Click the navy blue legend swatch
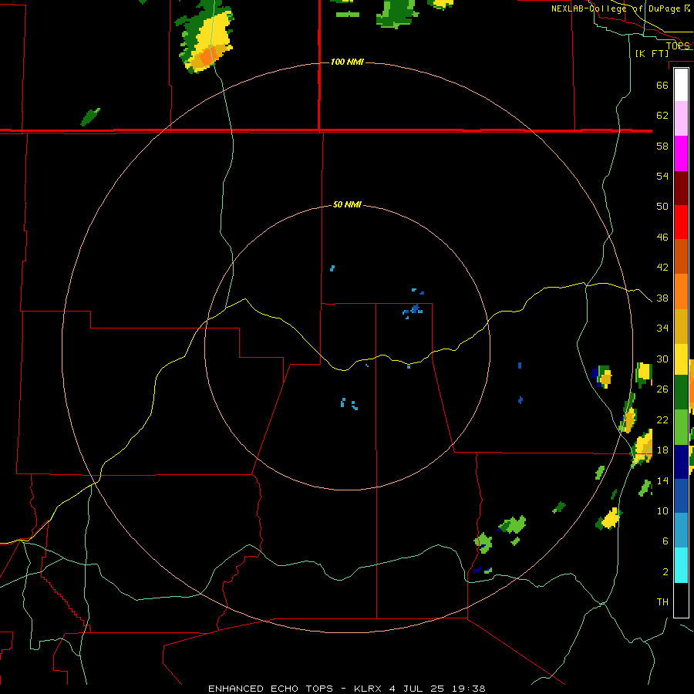The width and height of the screenshot is (694, 694). click(681, 462)
